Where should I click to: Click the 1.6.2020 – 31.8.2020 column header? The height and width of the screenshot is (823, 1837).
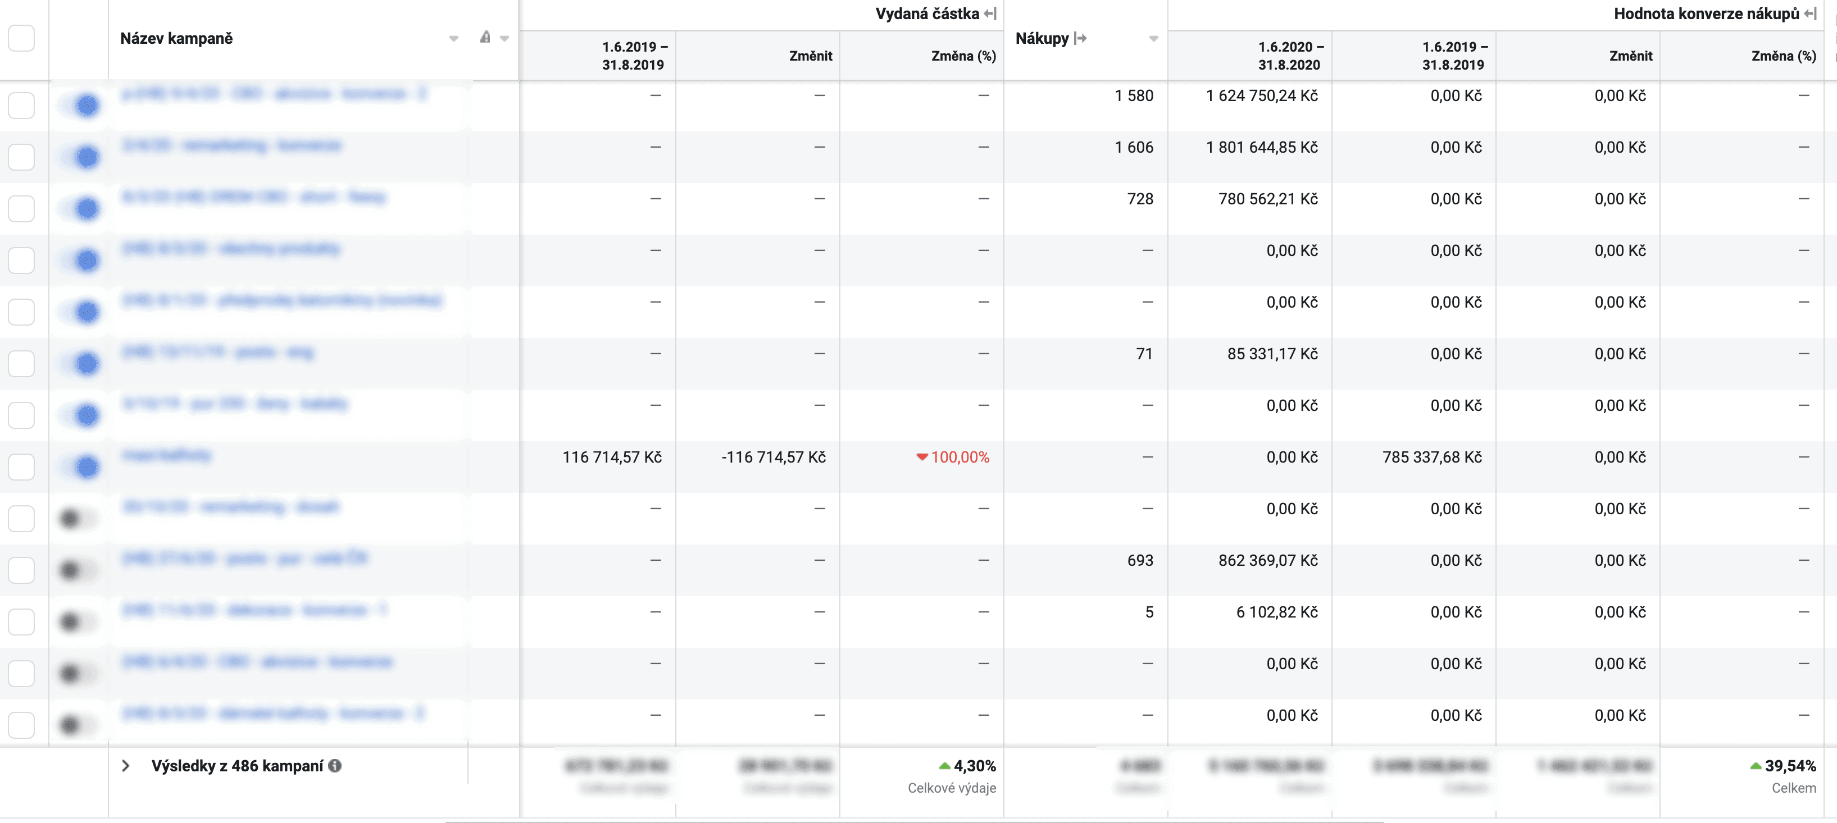point(1289,56)
